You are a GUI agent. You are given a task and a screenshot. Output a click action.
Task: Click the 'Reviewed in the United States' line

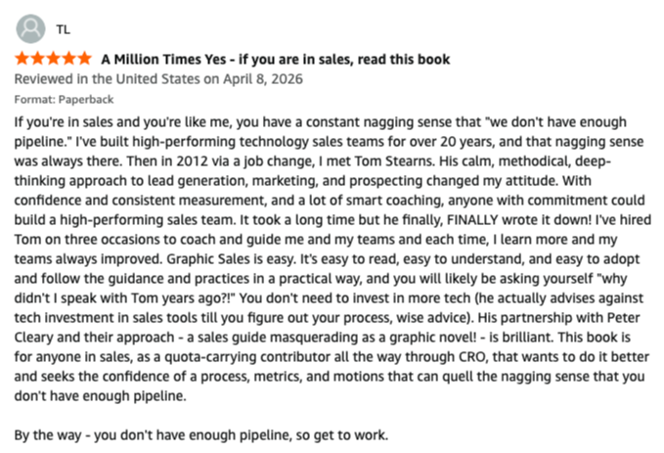pos(158,79)
